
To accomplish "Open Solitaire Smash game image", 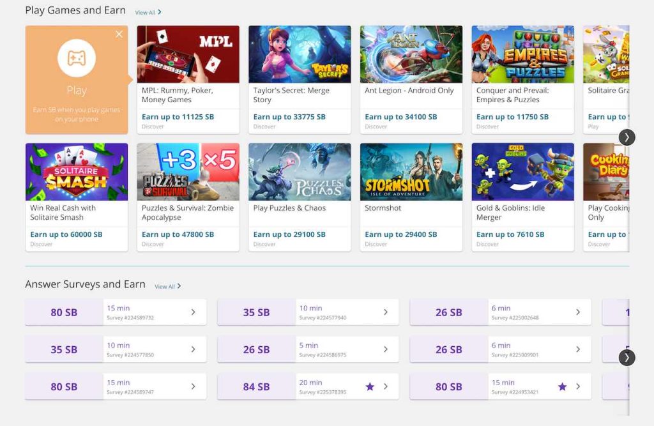I will click(77, 172).
